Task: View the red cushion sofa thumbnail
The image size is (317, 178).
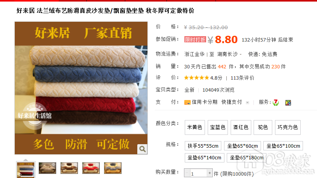Action: [91, 168]
